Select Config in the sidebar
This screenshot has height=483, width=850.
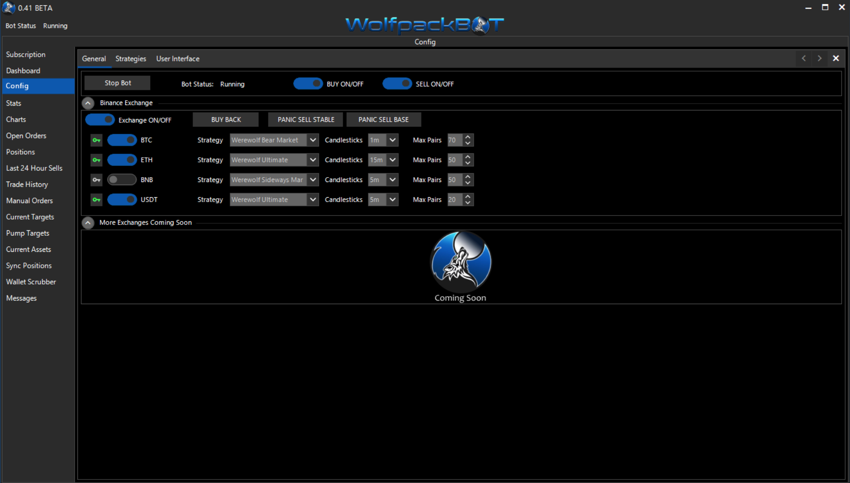pyautogui.click(x=38, y=86)
